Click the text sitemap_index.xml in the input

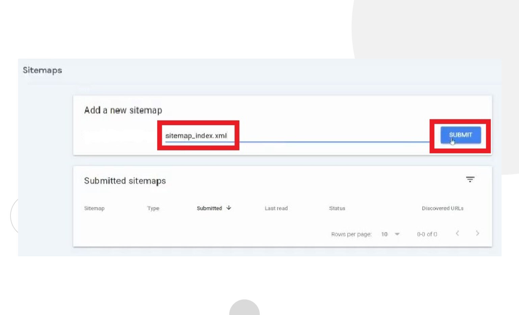[196, 135]
